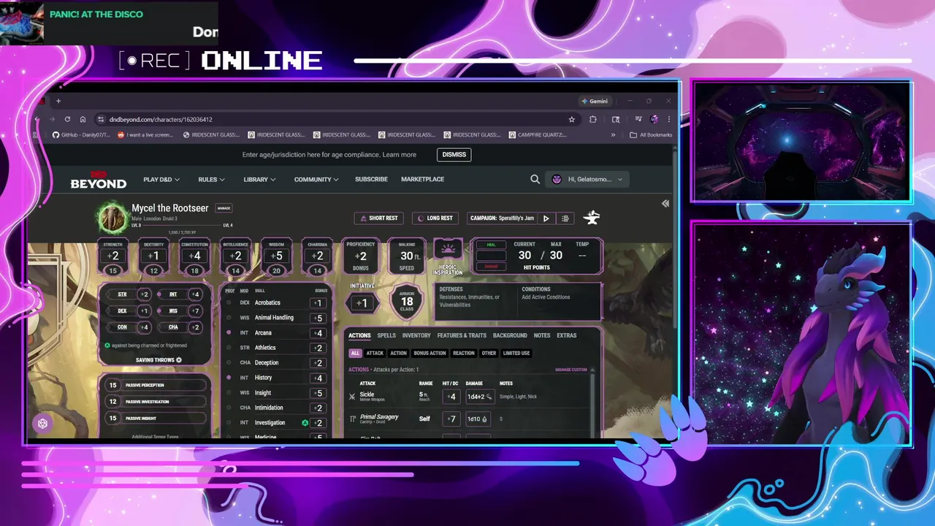Screen dimensions: 935x526
Task: Open a new browser tab with plus
Action: coord(58,101)
